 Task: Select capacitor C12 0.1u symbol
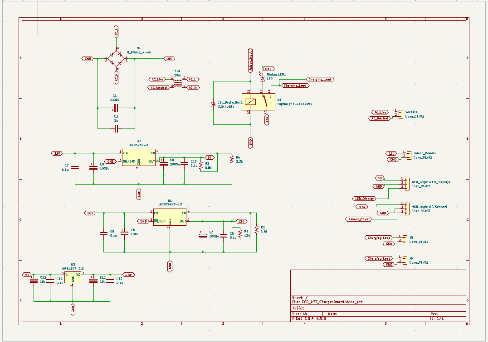click(x=110, y=280)
